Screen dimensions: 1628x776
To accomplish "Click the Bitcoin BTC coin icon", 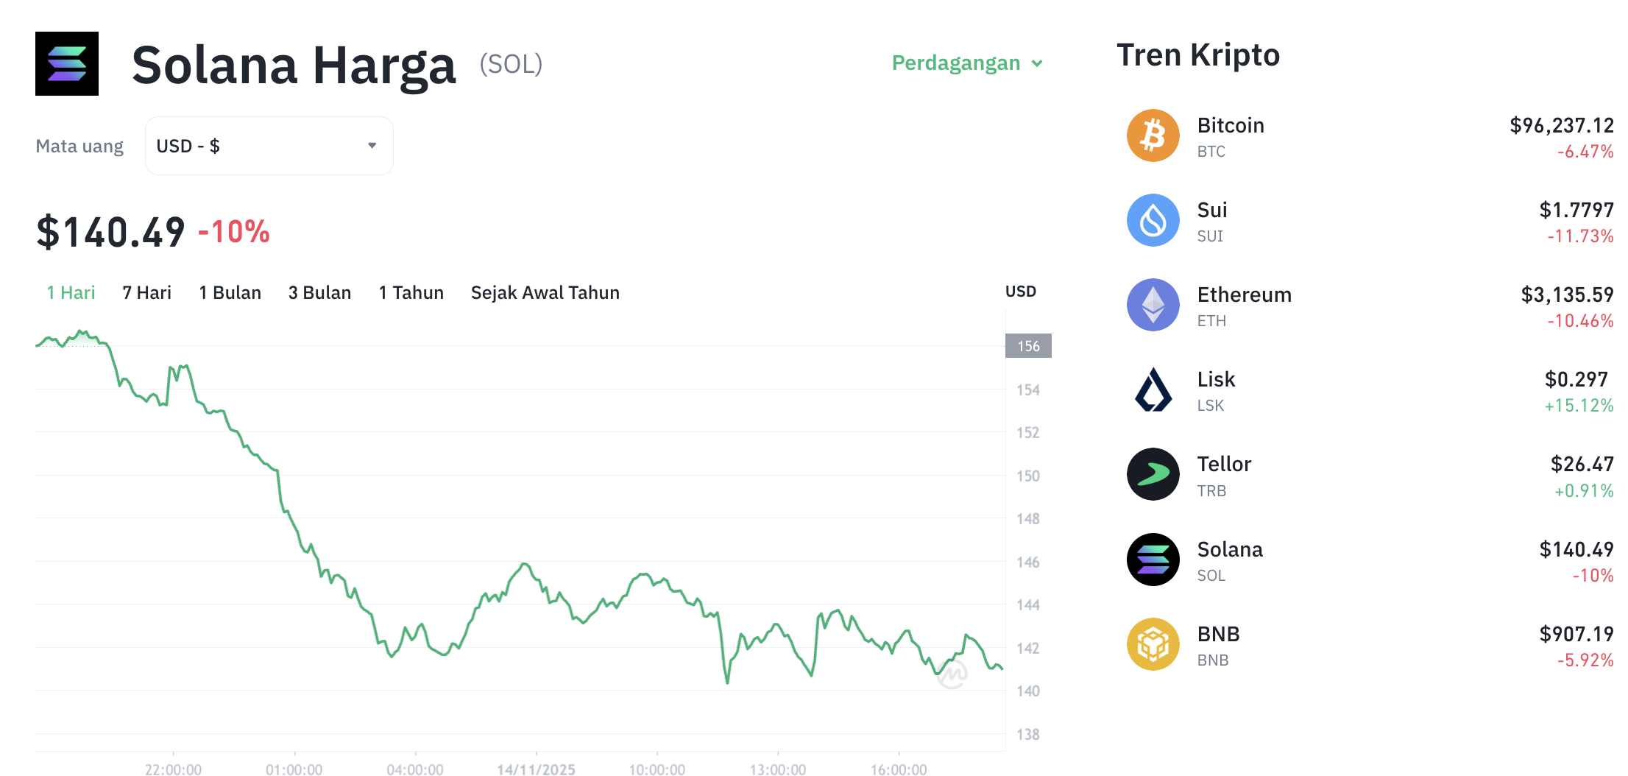I will (1153, 135).
